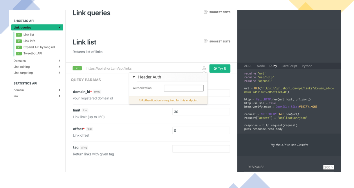Click the edit icon beside Link list Suggest Edits

coord(206,42)
